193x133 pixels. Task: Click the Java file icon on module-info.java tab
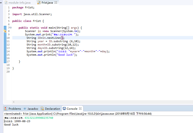coord(6,2)
